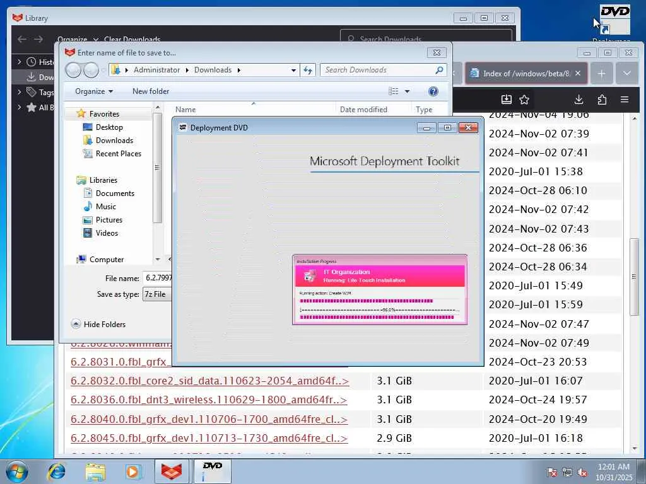Switch to the Deployment DVD taskbar button
Viewport: 646px width, 484px height.
(212, 471)
